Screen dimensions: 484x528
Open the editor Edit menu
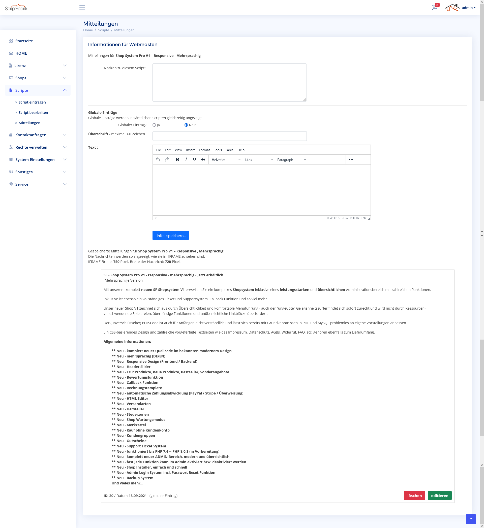pyautogui.click(x=167, y=150)
